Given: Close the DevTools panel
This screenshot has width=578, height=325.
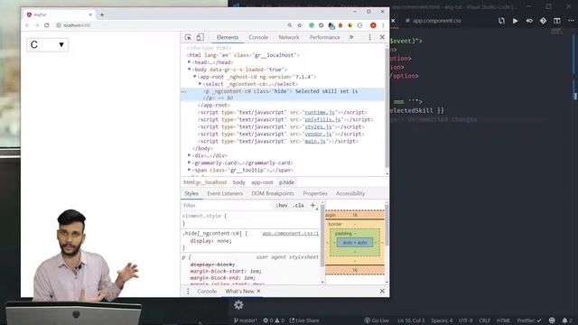Looking at the screenshot, I should coord(382,37).
